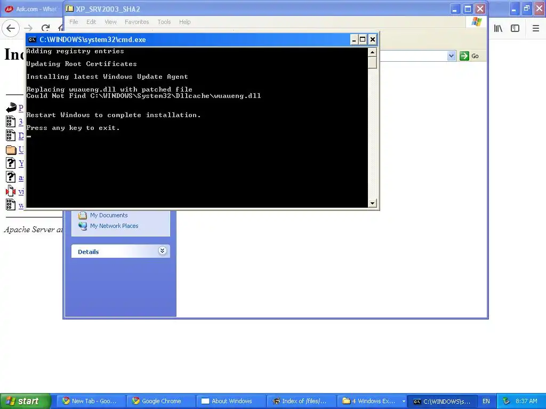Click the 'Press any key to exit.' line
546x409 pixels.
coord(73,128)
